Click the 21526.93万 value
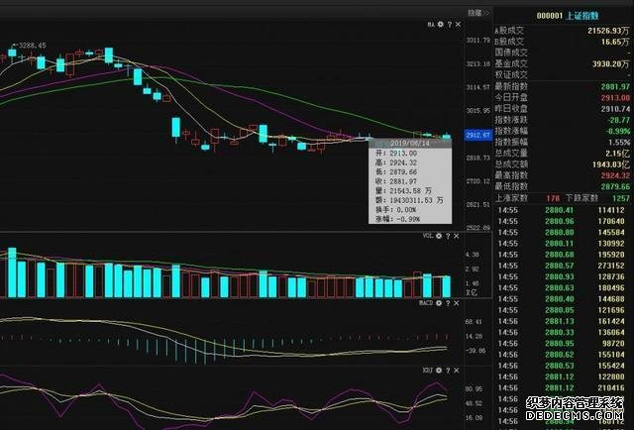Viewport: 634px width, 430px height. [609, 31]
